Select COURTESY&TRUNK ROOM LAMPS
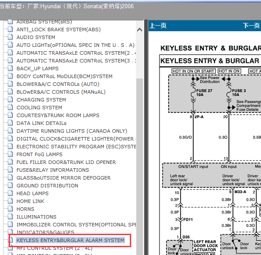 tap(58, 115)
